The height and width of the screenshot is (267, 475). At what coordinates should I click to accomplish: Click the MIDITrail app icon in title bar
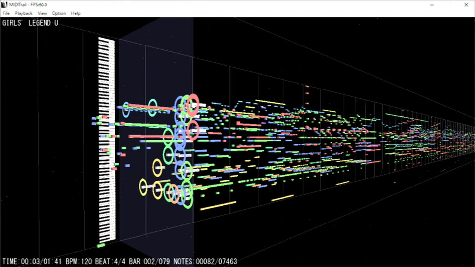click(x=4, y=5)
